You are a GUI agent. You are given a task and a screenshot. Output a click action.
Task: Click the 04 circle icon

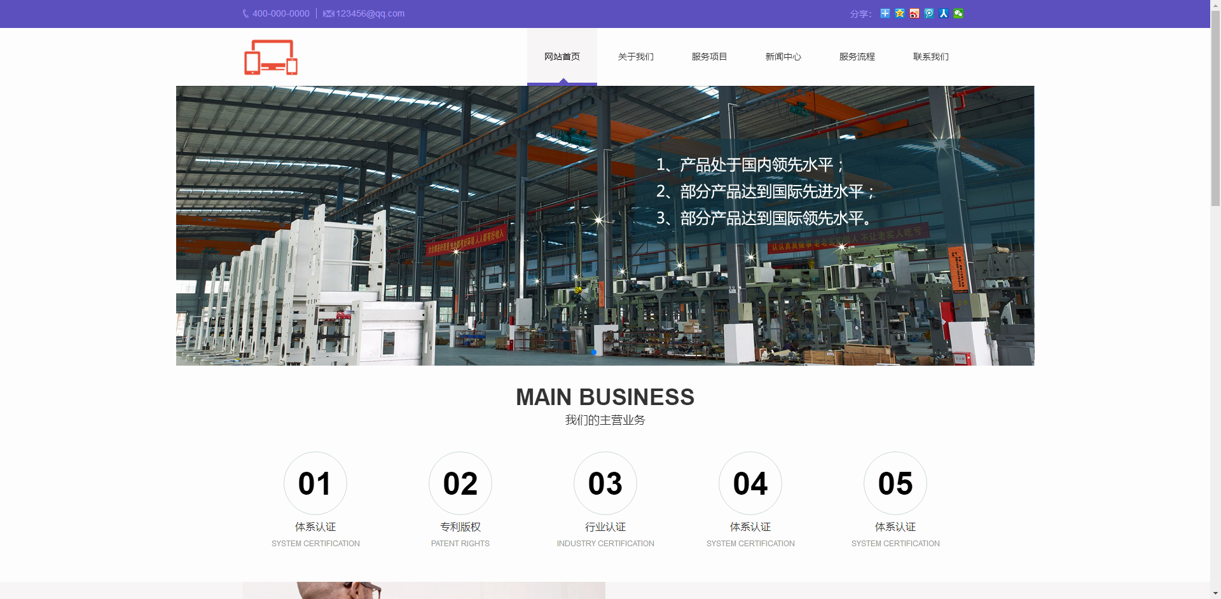coord(750,483)
